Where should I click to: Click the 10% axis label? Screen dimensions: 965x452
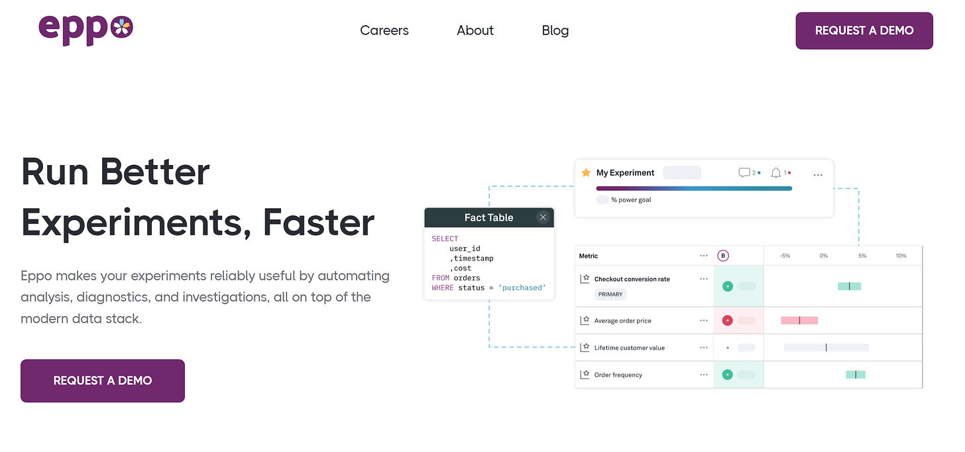(901, 255)
